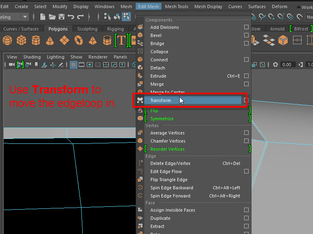Open the Mesh Tools menu

click(x=176, y=6)
